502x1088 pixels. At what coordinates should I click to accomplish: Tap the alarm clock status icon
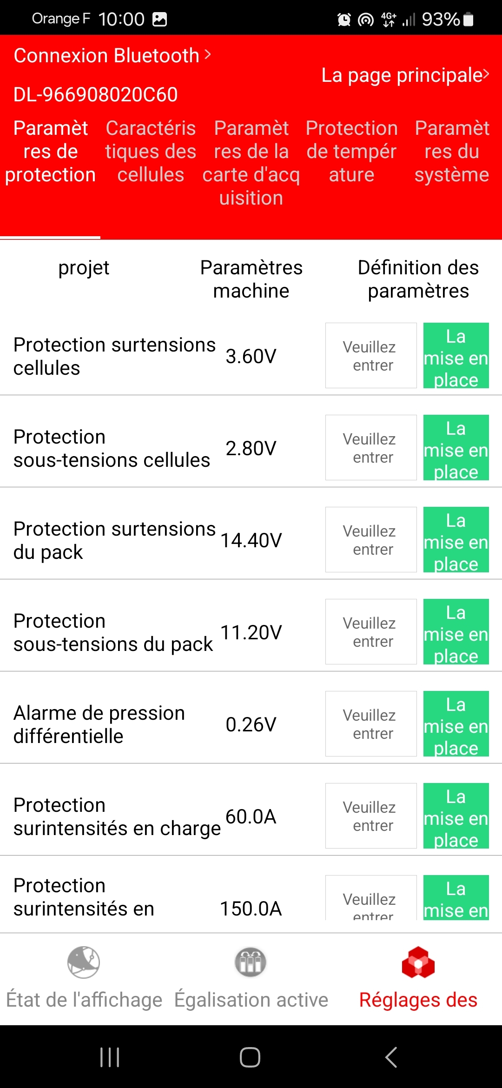click(344, 20)
